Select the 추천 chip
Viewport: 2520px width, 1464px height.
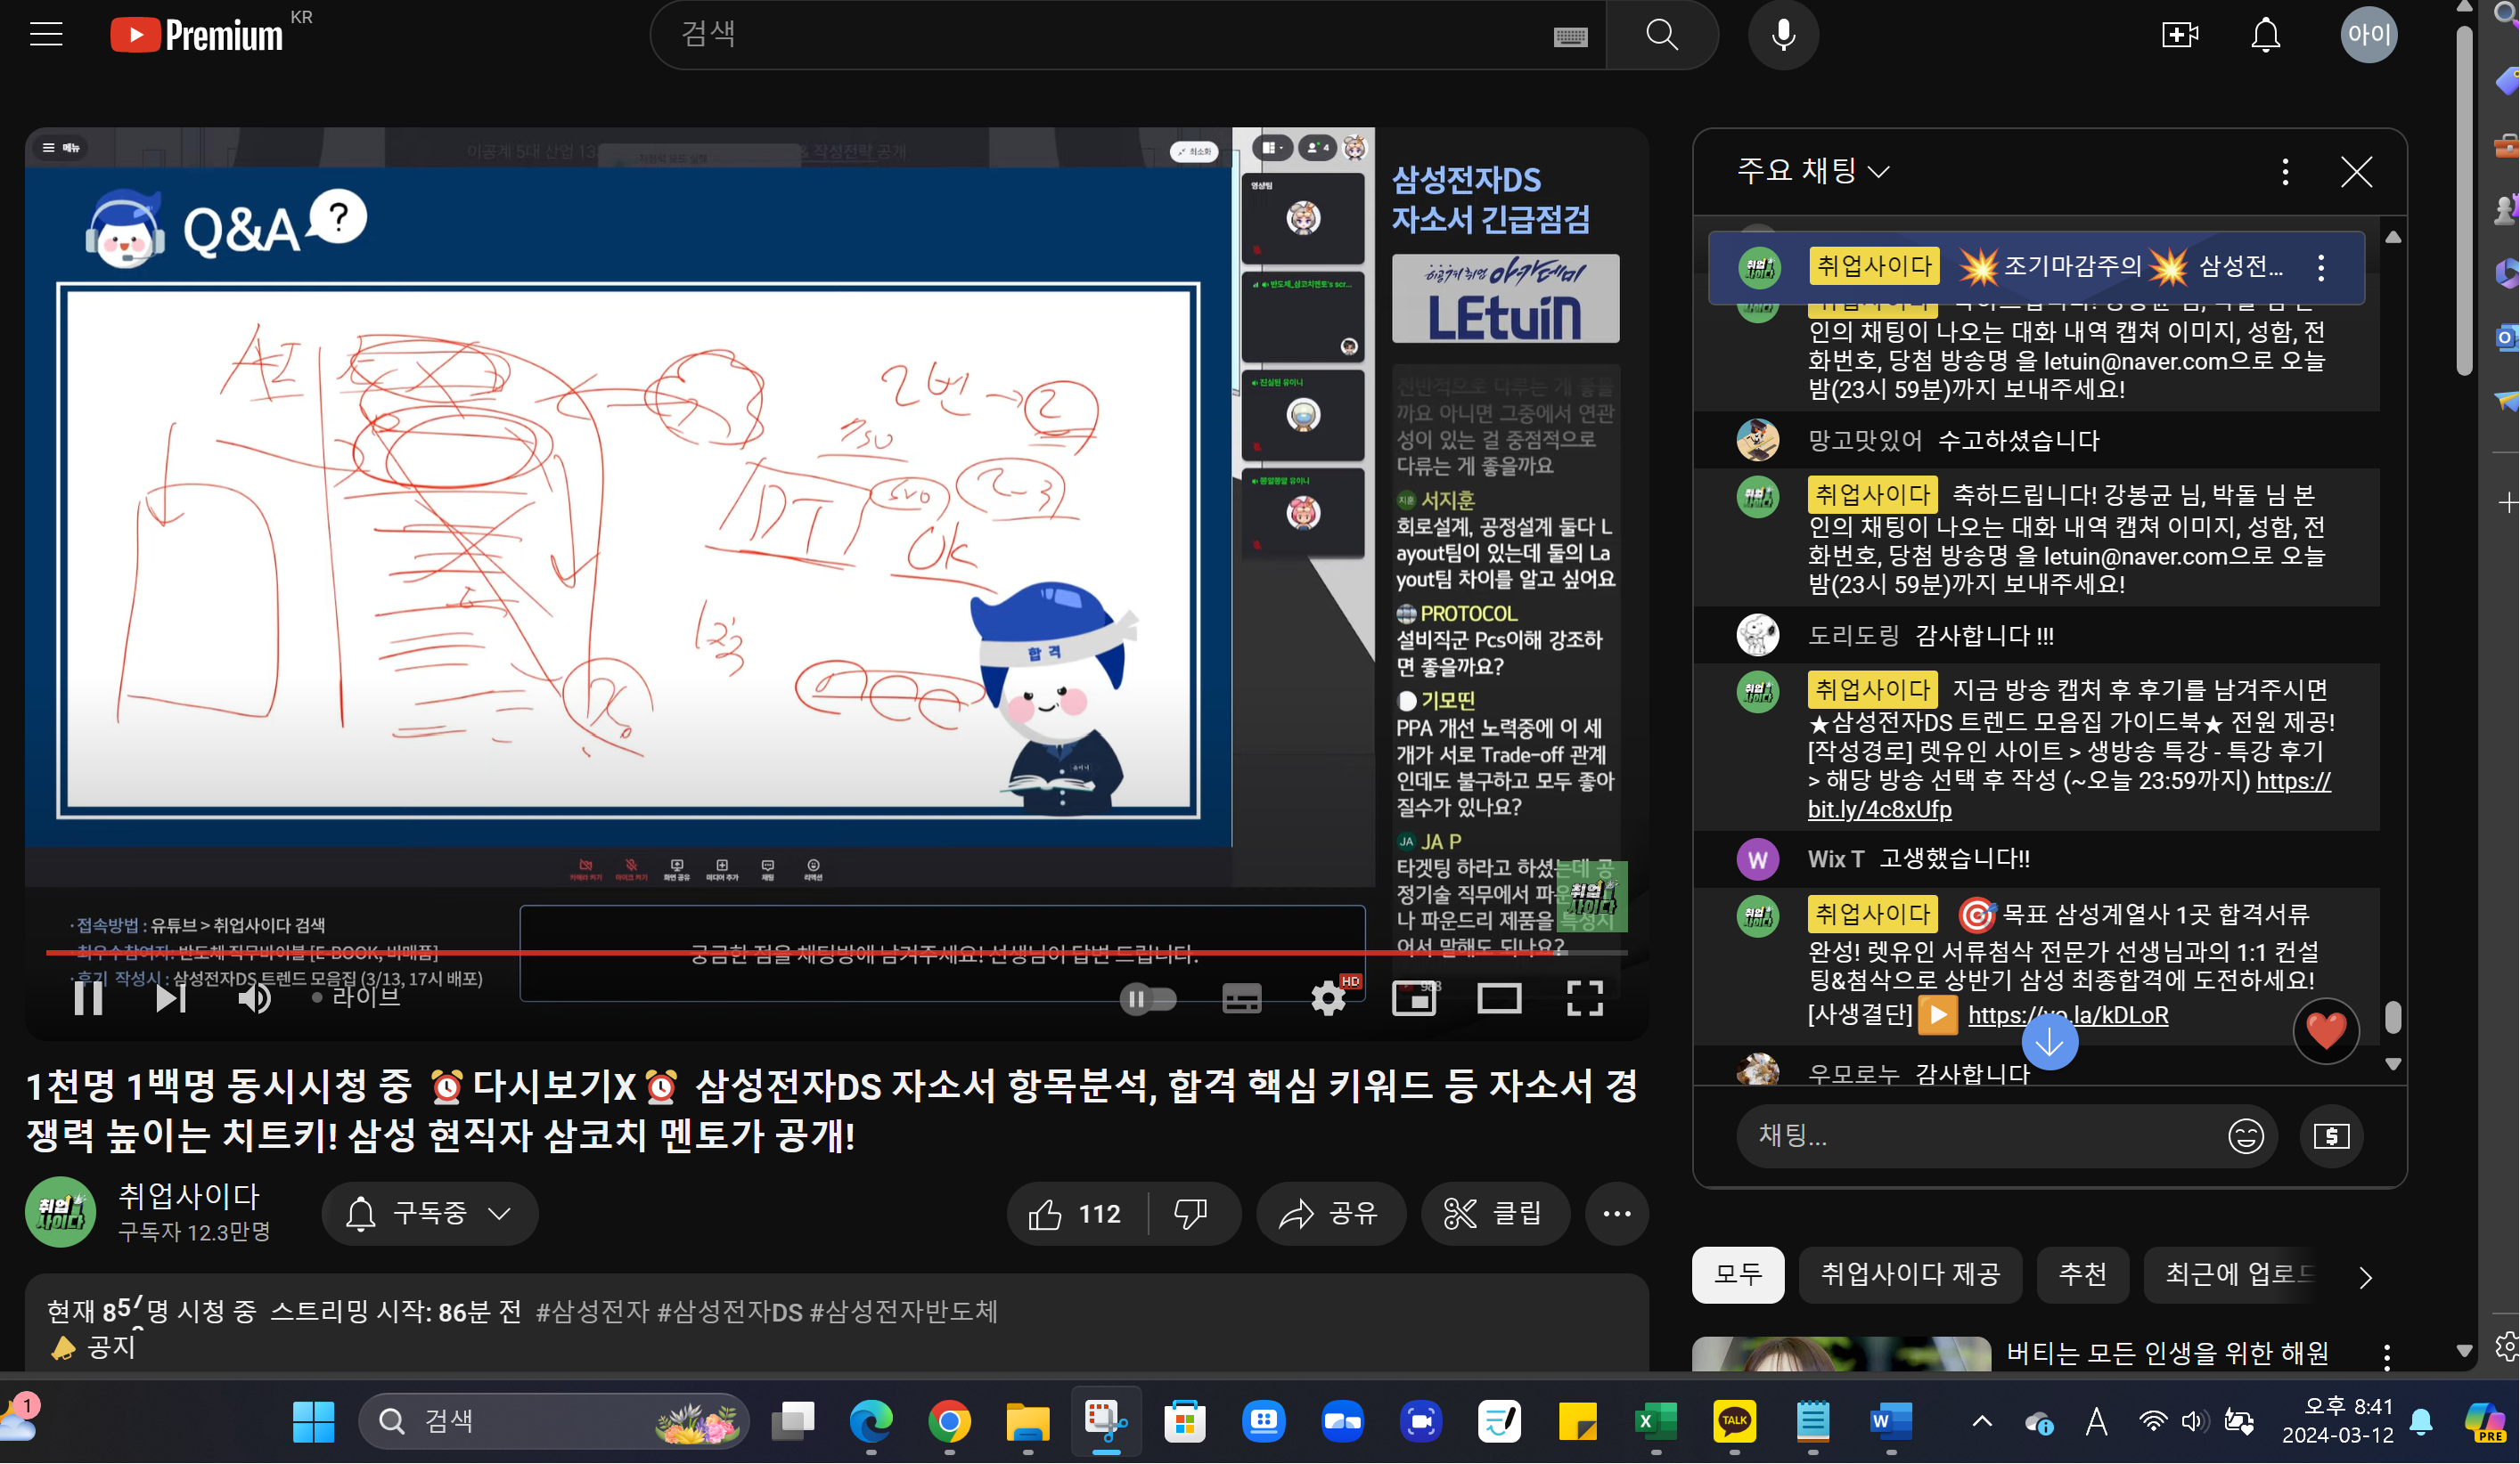(2083, 1274)
